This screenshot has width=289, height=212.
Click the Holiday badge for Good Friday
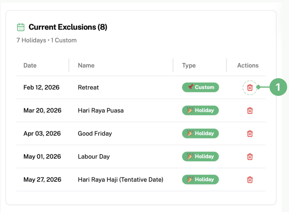click(200, 133)
